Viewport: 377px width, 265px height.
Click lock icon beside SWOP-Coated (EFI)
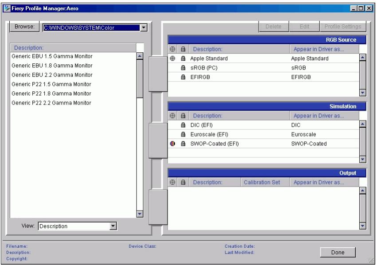coord(183,144)
